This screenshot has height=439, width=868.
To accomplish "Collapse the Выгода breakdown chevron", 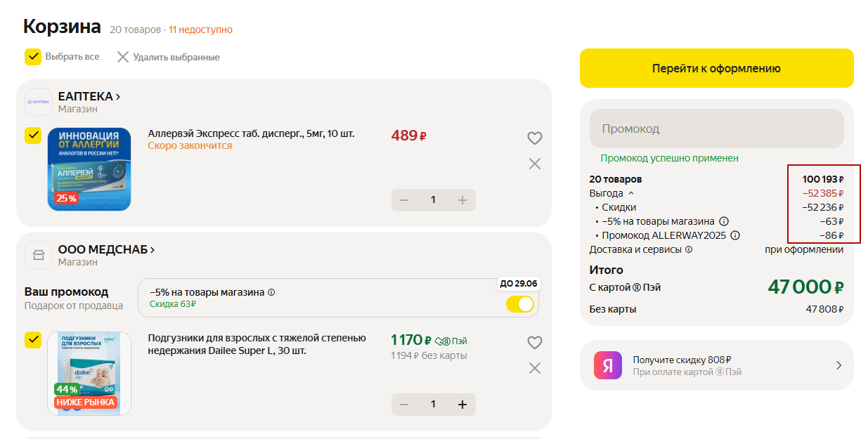I will (630, 193).
